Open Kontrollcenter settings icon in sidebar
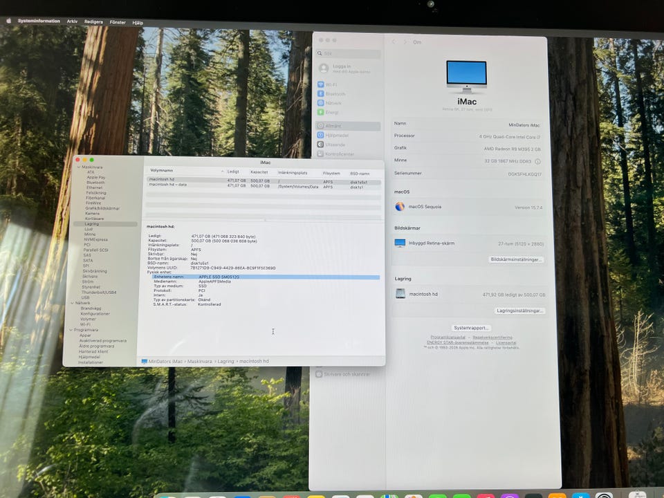This screenshot has width=664, height=498. click(x=320, y=154)
